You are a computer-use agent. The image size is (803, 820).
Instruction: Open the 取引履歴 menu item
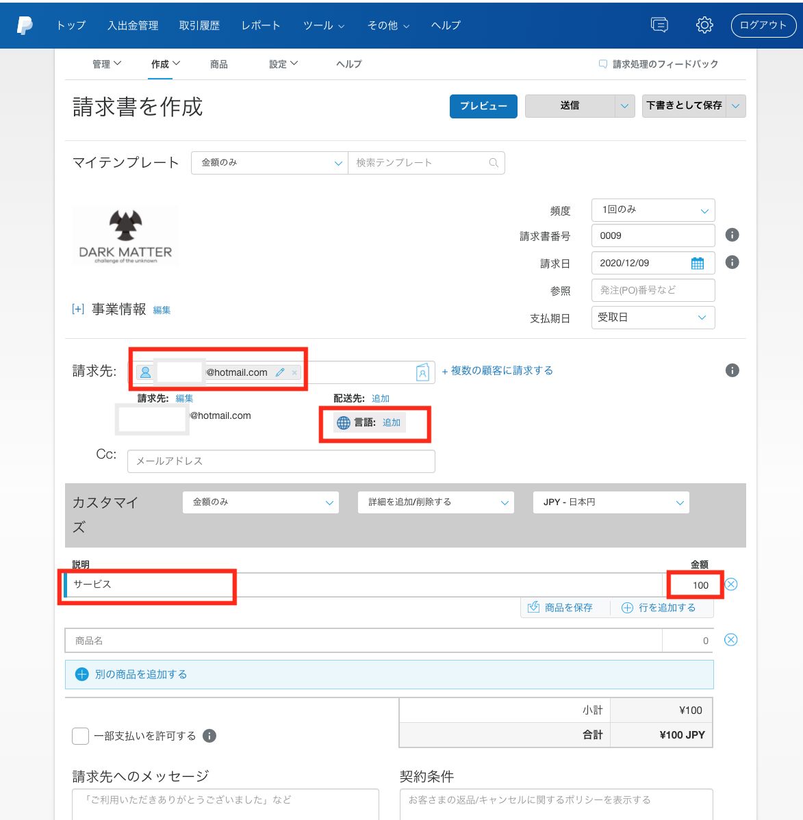coord(199,25)
